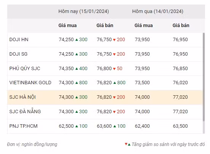210x154 pixels.
Task: Click VIETINBANK GOLD buy up-arrow 800
Action: 81,83
